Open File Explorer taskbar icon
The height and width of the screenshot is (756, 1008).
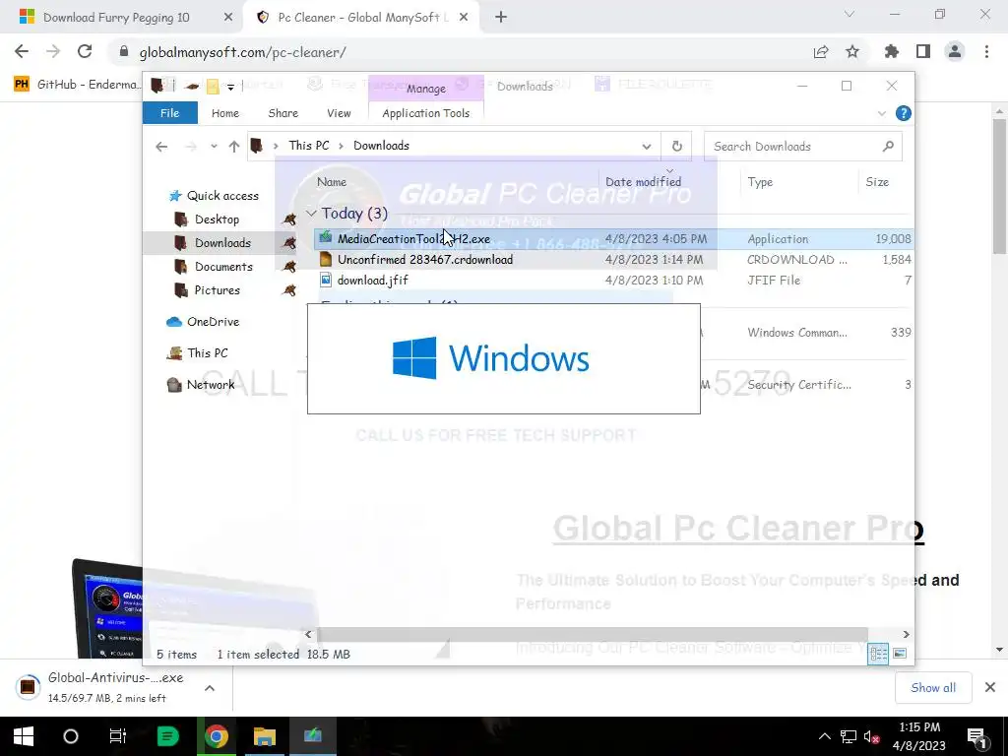click(x=264, y=736)
